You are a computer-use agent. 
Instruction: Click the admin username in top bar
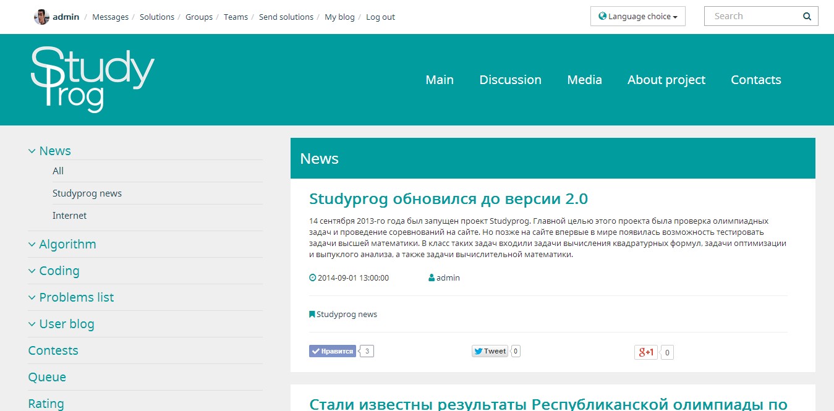tap(66, 17)
